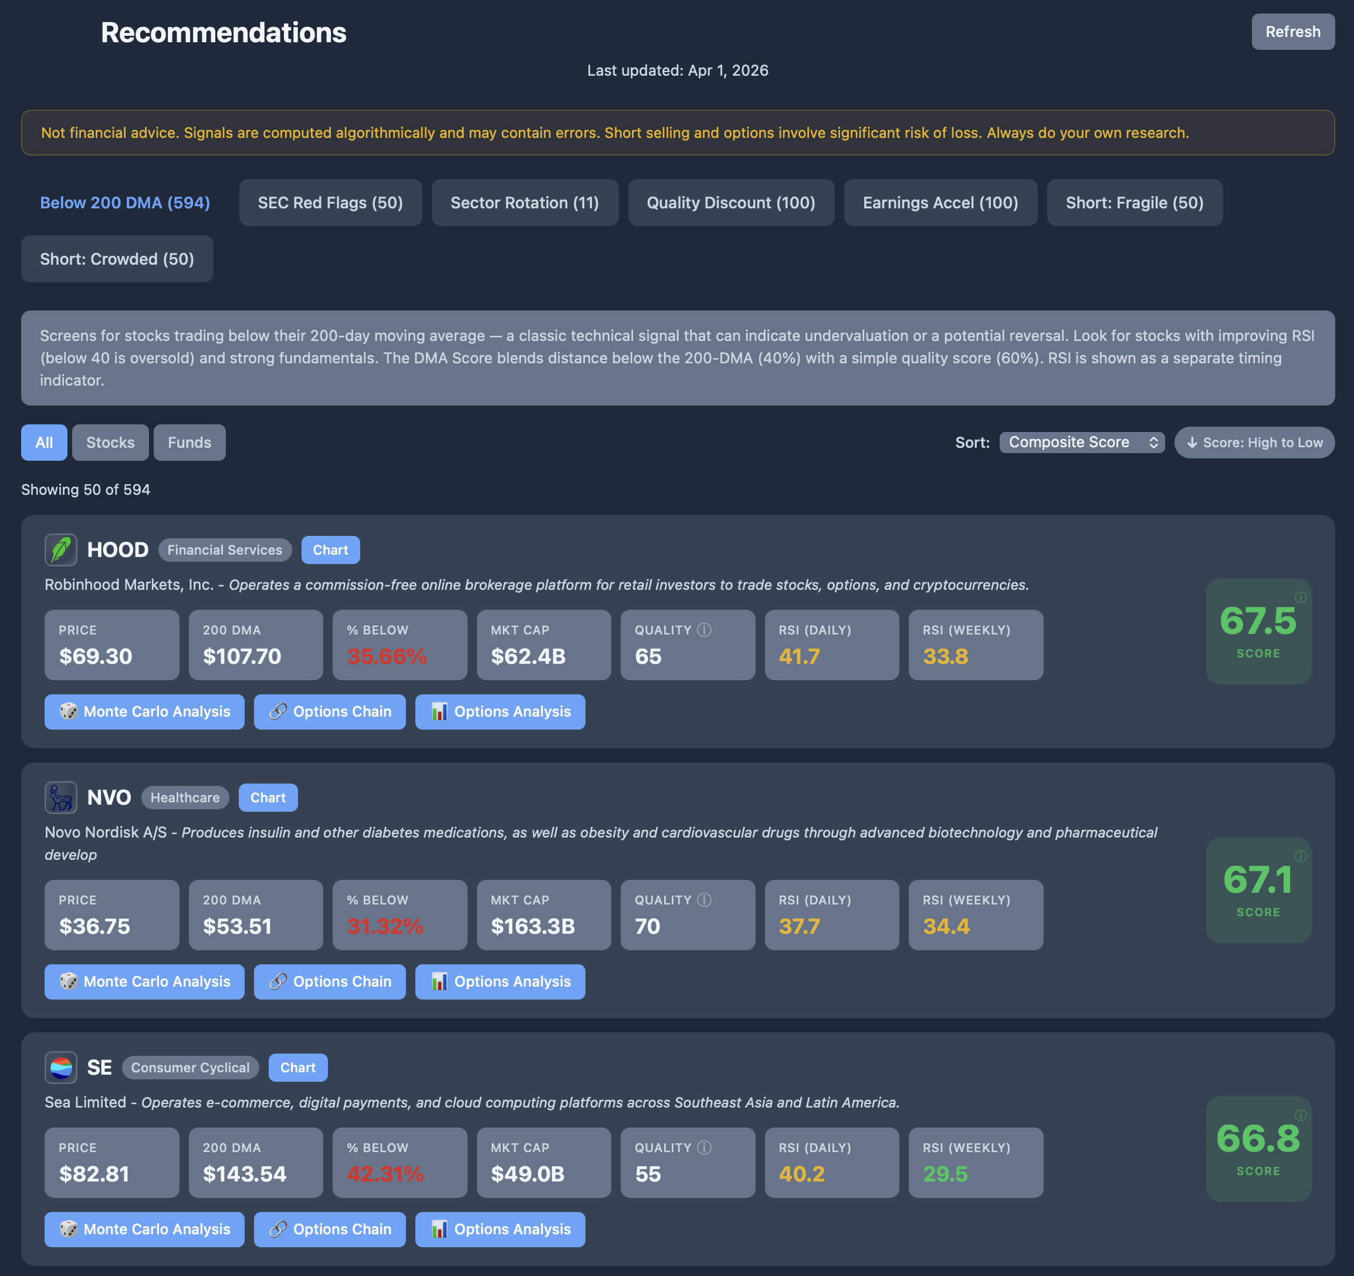Click the info icon beside HOOD's 67.5 score
Image resolution: width=1354 pixels, height=1276 pixels.
[x=1302, y=598]
